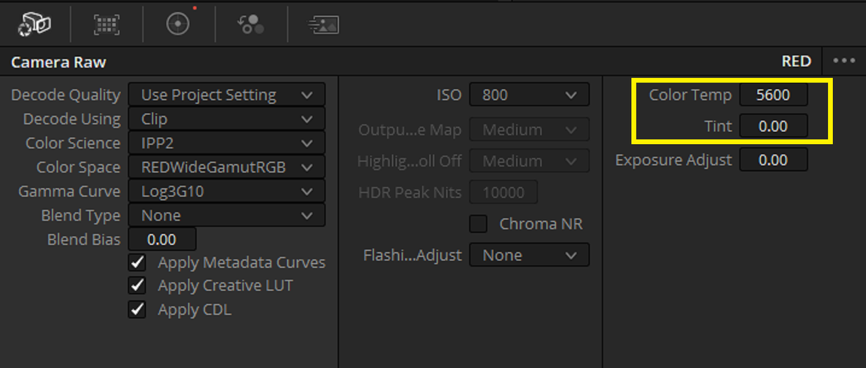This screenshot has width=866, height=368.
Task: Open the Motion Effects palette icon
Action: (323, 24)
